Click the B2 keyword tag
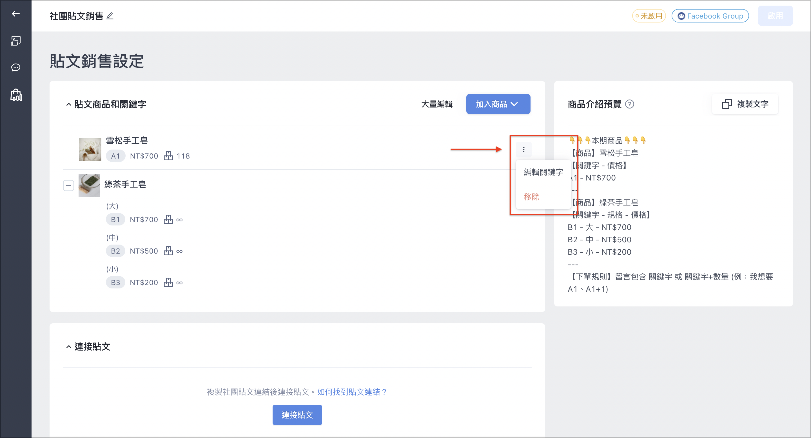 pos(115,251)
